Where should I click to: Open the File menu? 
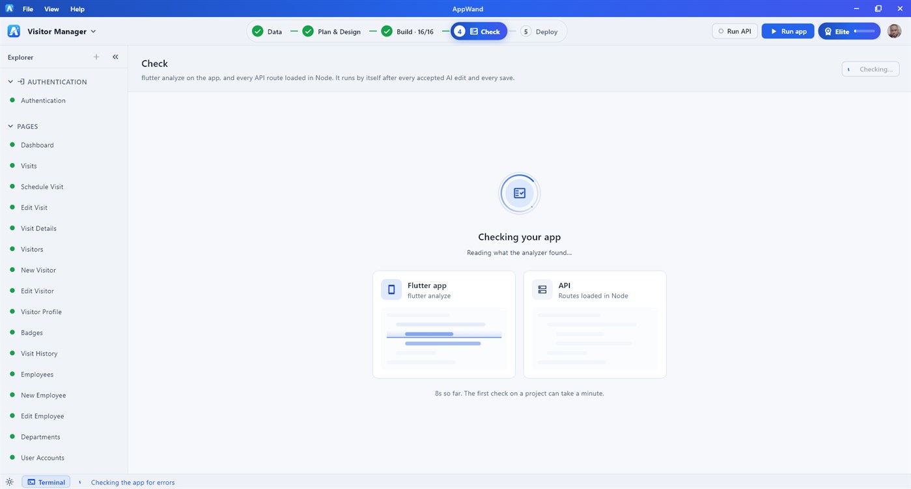(x=28, y=9)
